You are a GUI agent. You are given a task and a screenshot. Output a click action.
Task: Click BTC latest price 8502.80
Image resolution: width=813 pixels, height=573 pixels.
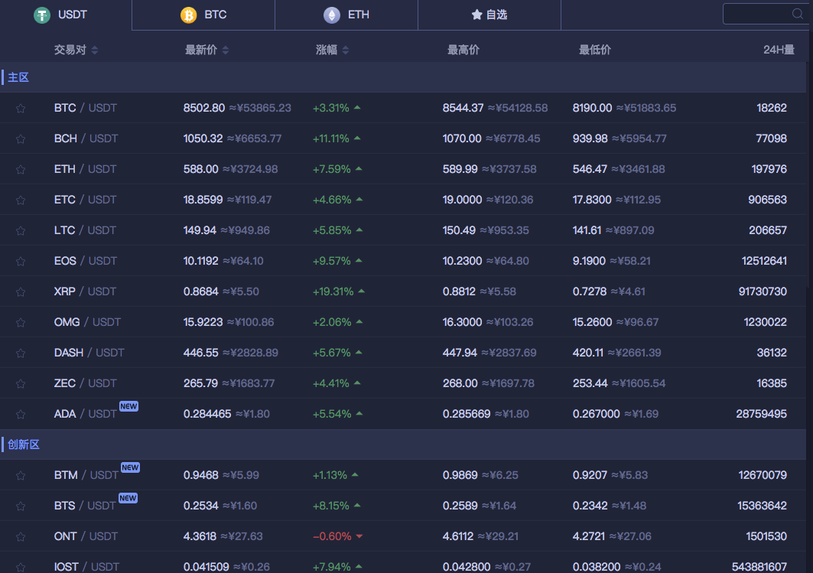[204, 108]
